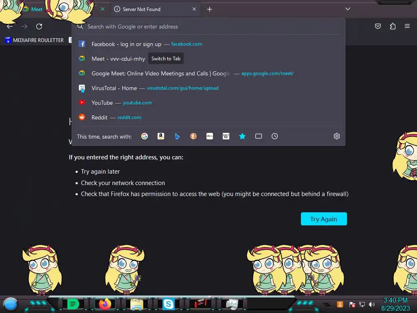Screen dimensions: 417x313
Task: Close the Server Not Found tab
Action: coord(194,9)
